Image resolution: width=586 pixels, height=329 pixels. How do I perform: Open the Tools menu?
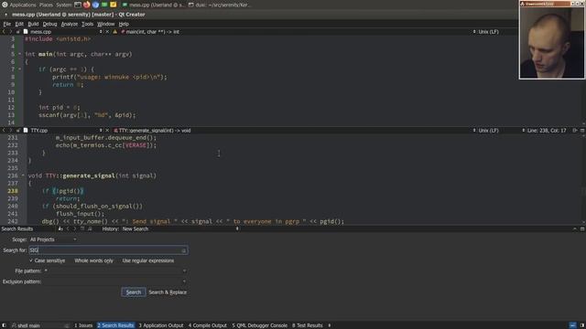click(88, 24)
